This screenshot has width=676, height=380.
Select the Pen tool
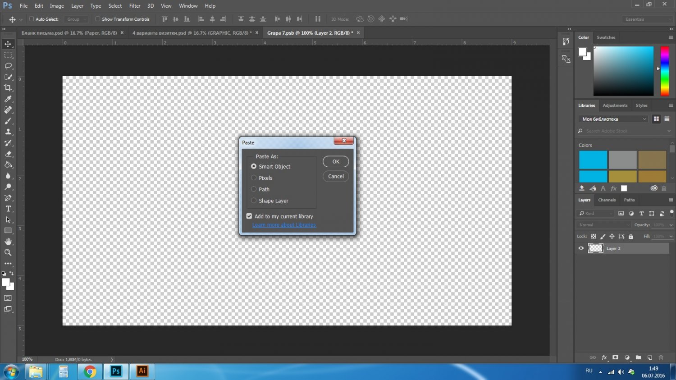click(x=8, y=198)
